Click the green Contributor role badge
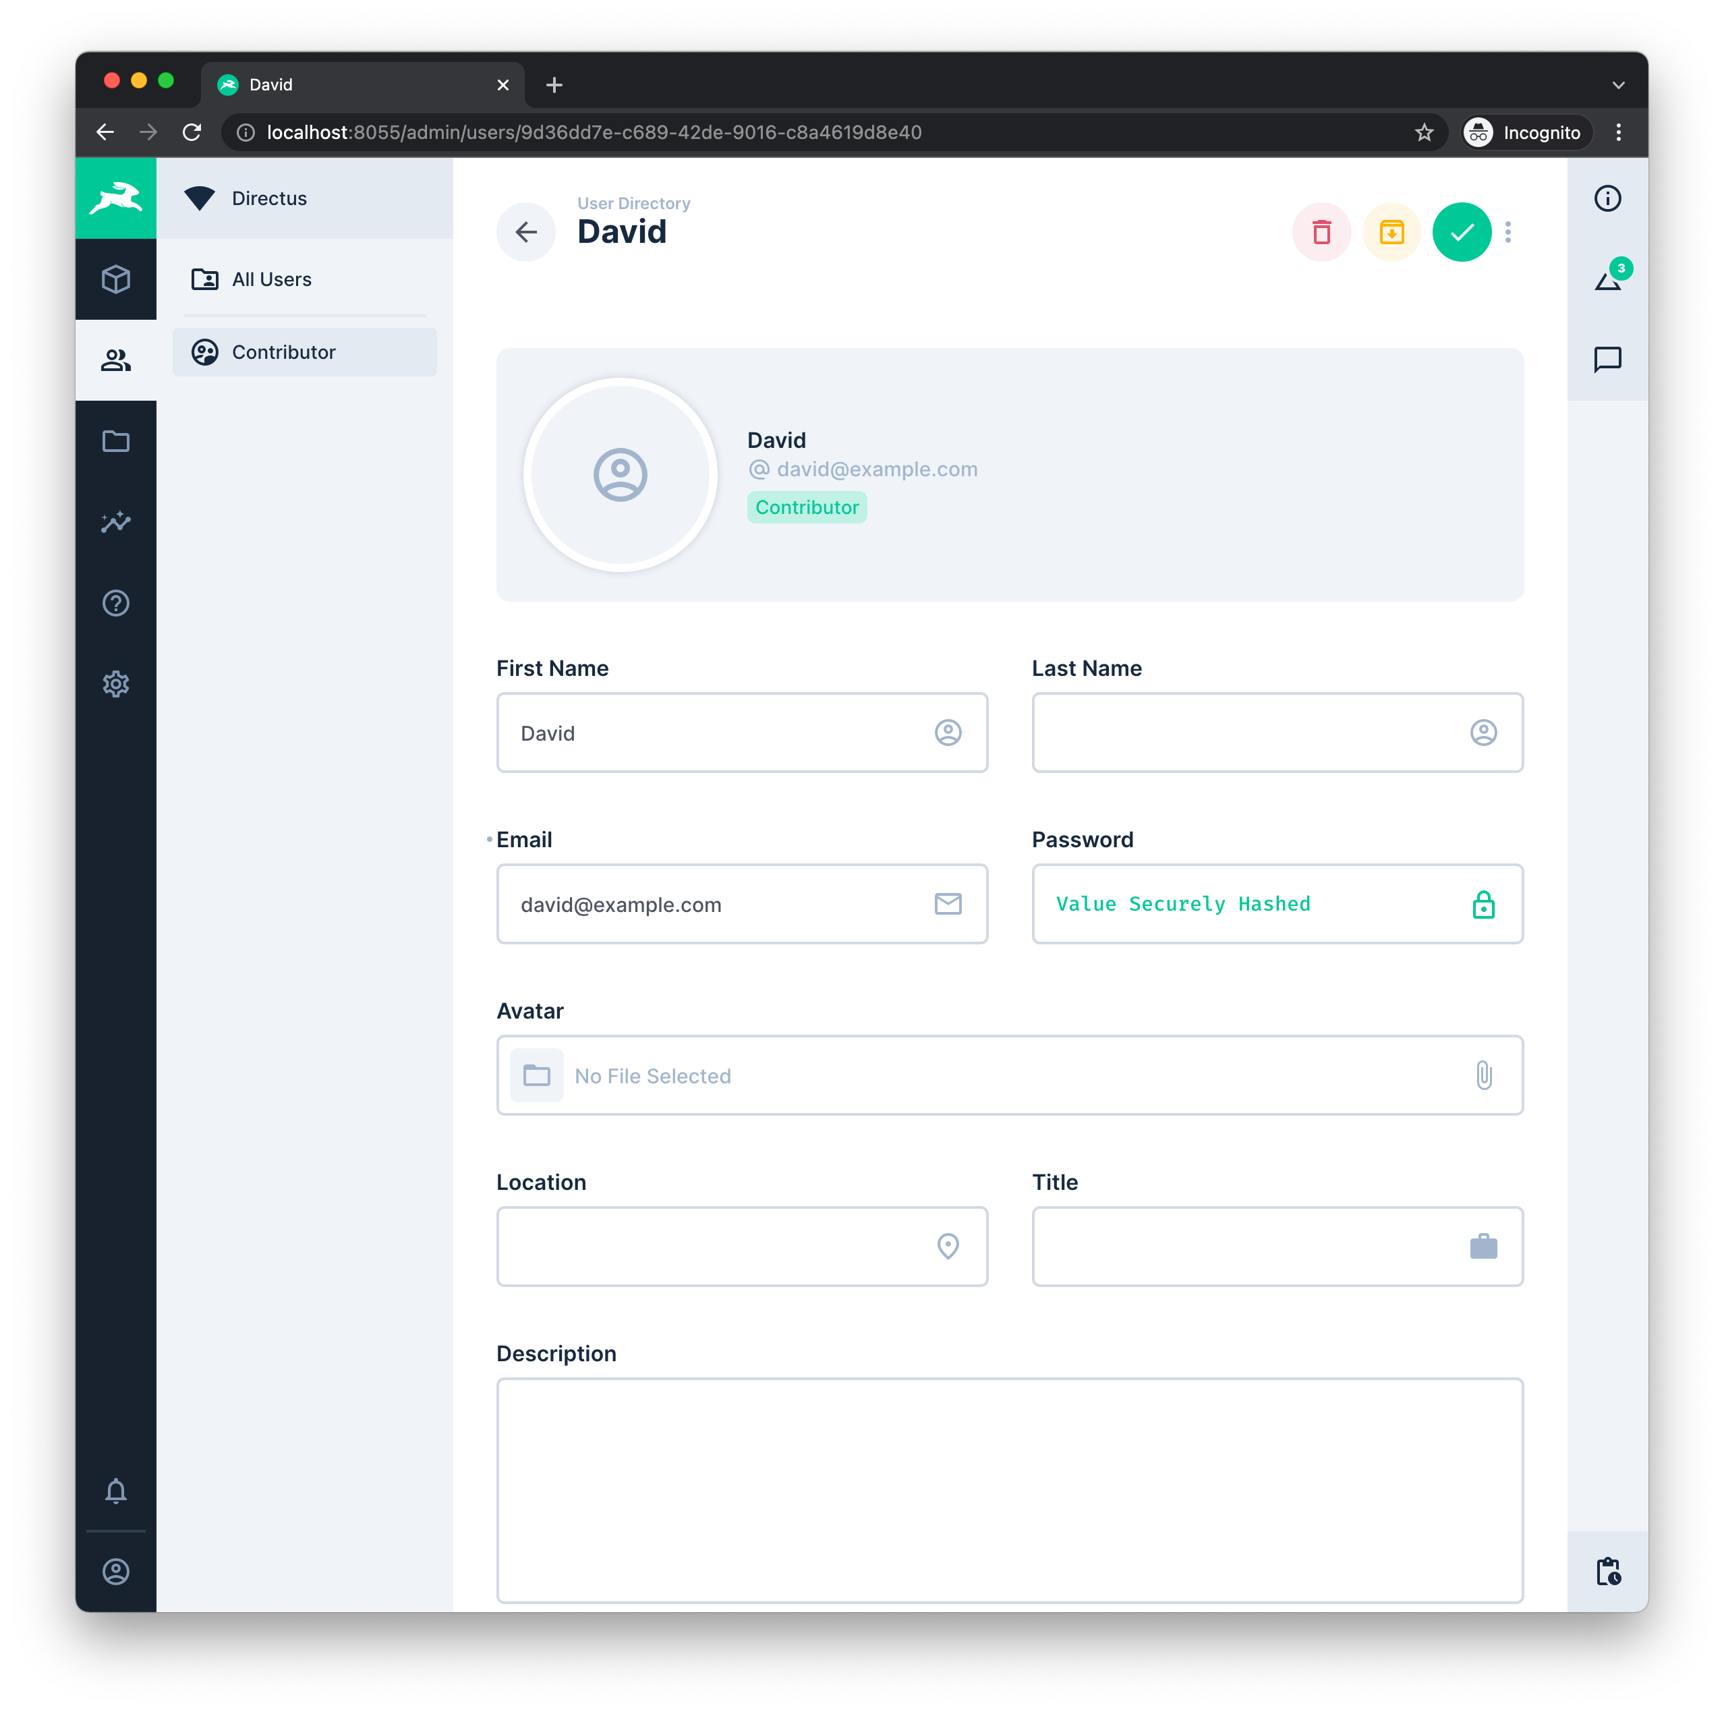This screenshot has width=1724, height=1712. pyautogui.click(x=807, y=507)
